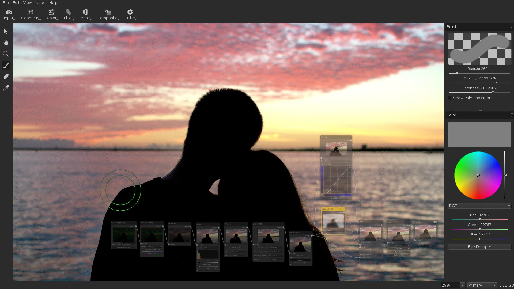Select the clone tool below the brush

6,77
